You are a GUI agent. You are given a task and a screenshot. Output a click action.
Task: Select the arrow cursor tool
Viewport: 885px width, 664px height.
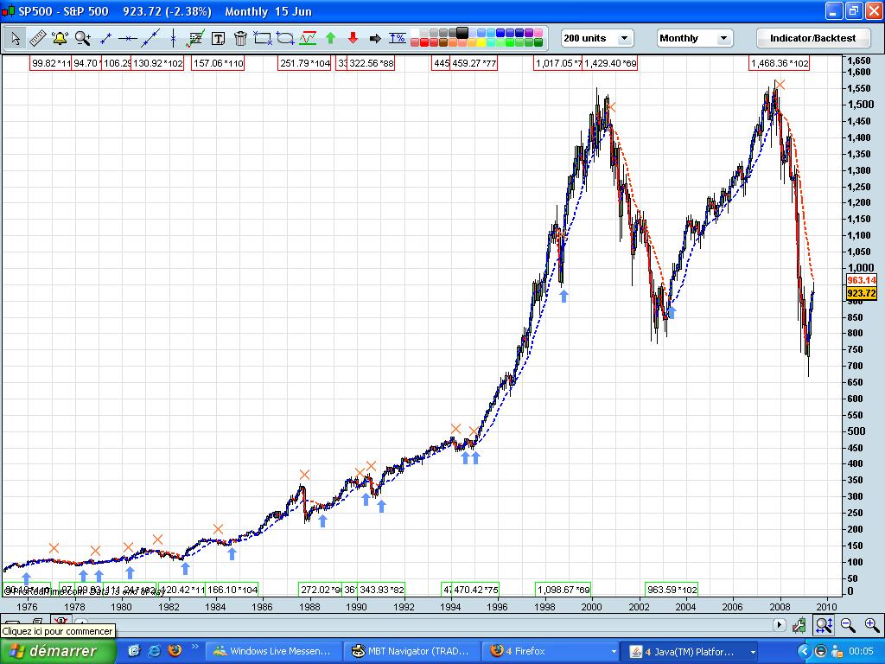coord(16,38)
